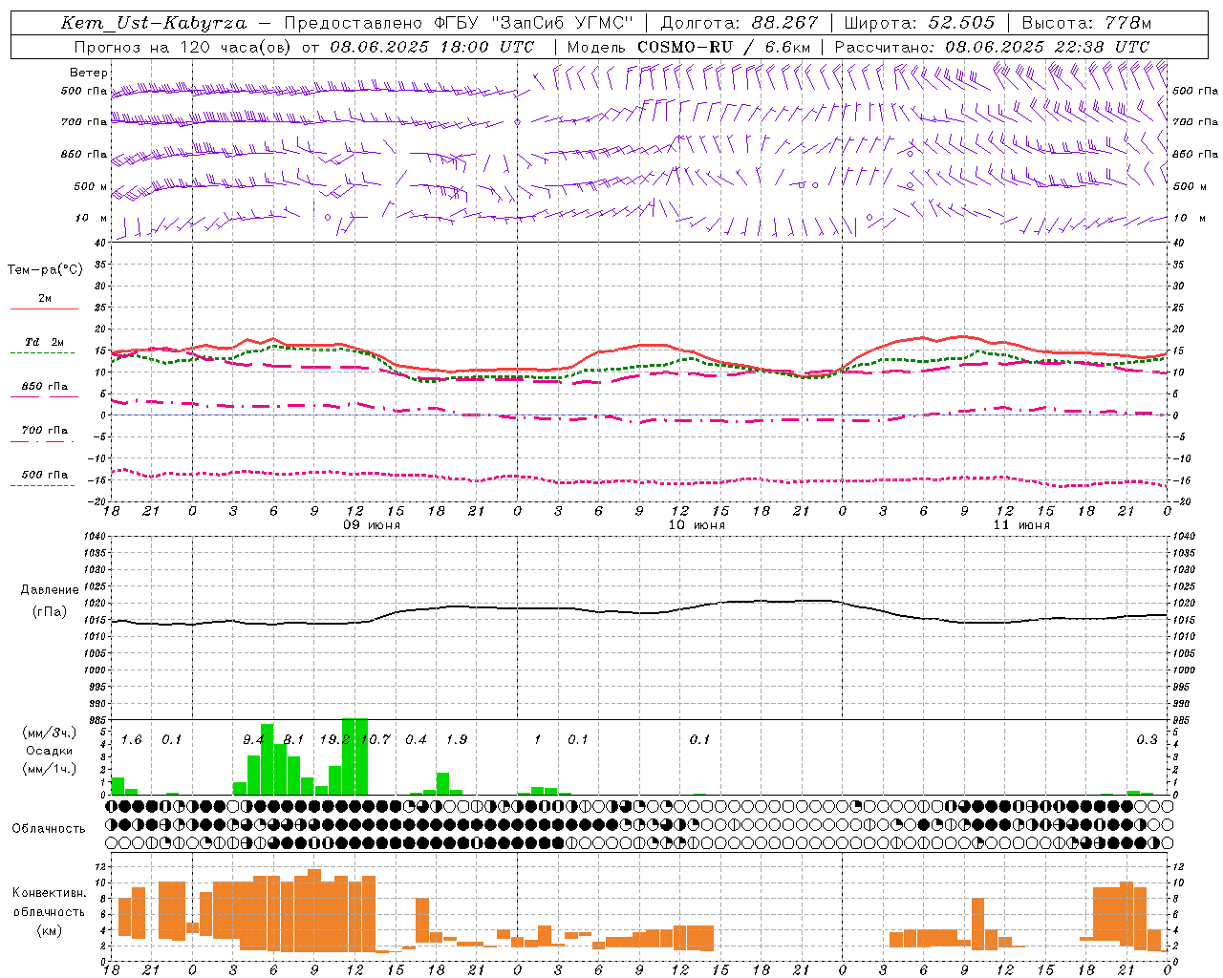Click the "Прогноз на 120 часа(ов)" forecast text
Viewport: 1223px width, 978px height.
pyautogui.click(x=183, y=47)
